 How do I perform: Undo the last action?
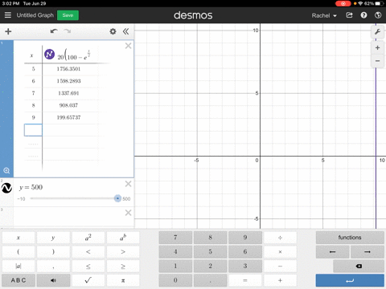tap(54, 31)
